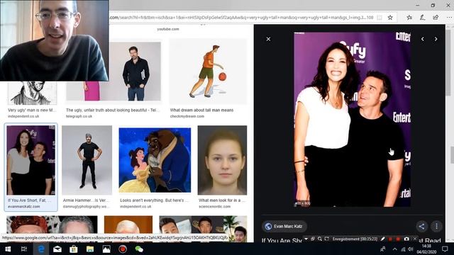Click telegraph.co.uk source text
The width and height of the screenshot is (454, 255).
79,116
